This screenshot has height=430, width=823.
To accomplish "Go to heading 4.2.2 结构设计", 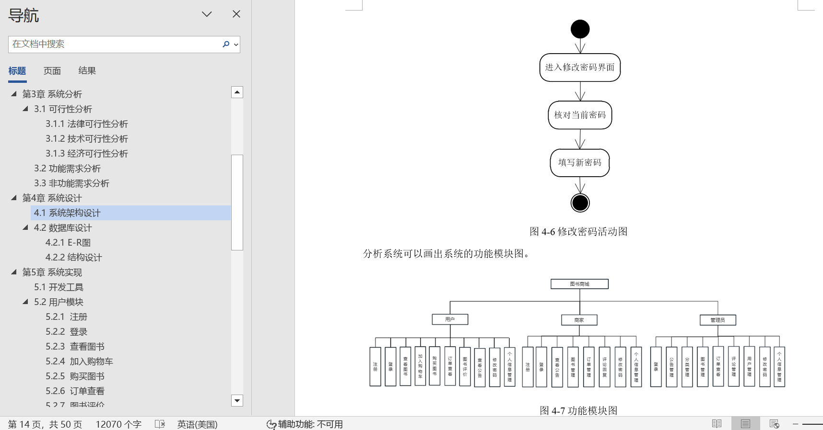I will pos(74,257).
